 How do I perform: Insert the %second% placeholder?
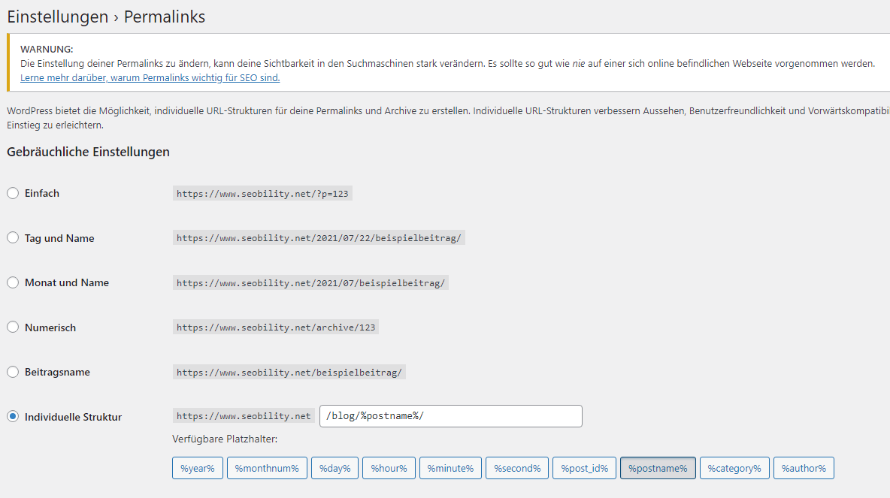[517, 468]
